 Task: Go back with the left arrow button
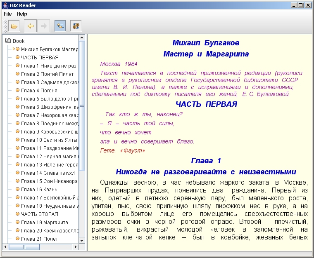click(30, 26)
